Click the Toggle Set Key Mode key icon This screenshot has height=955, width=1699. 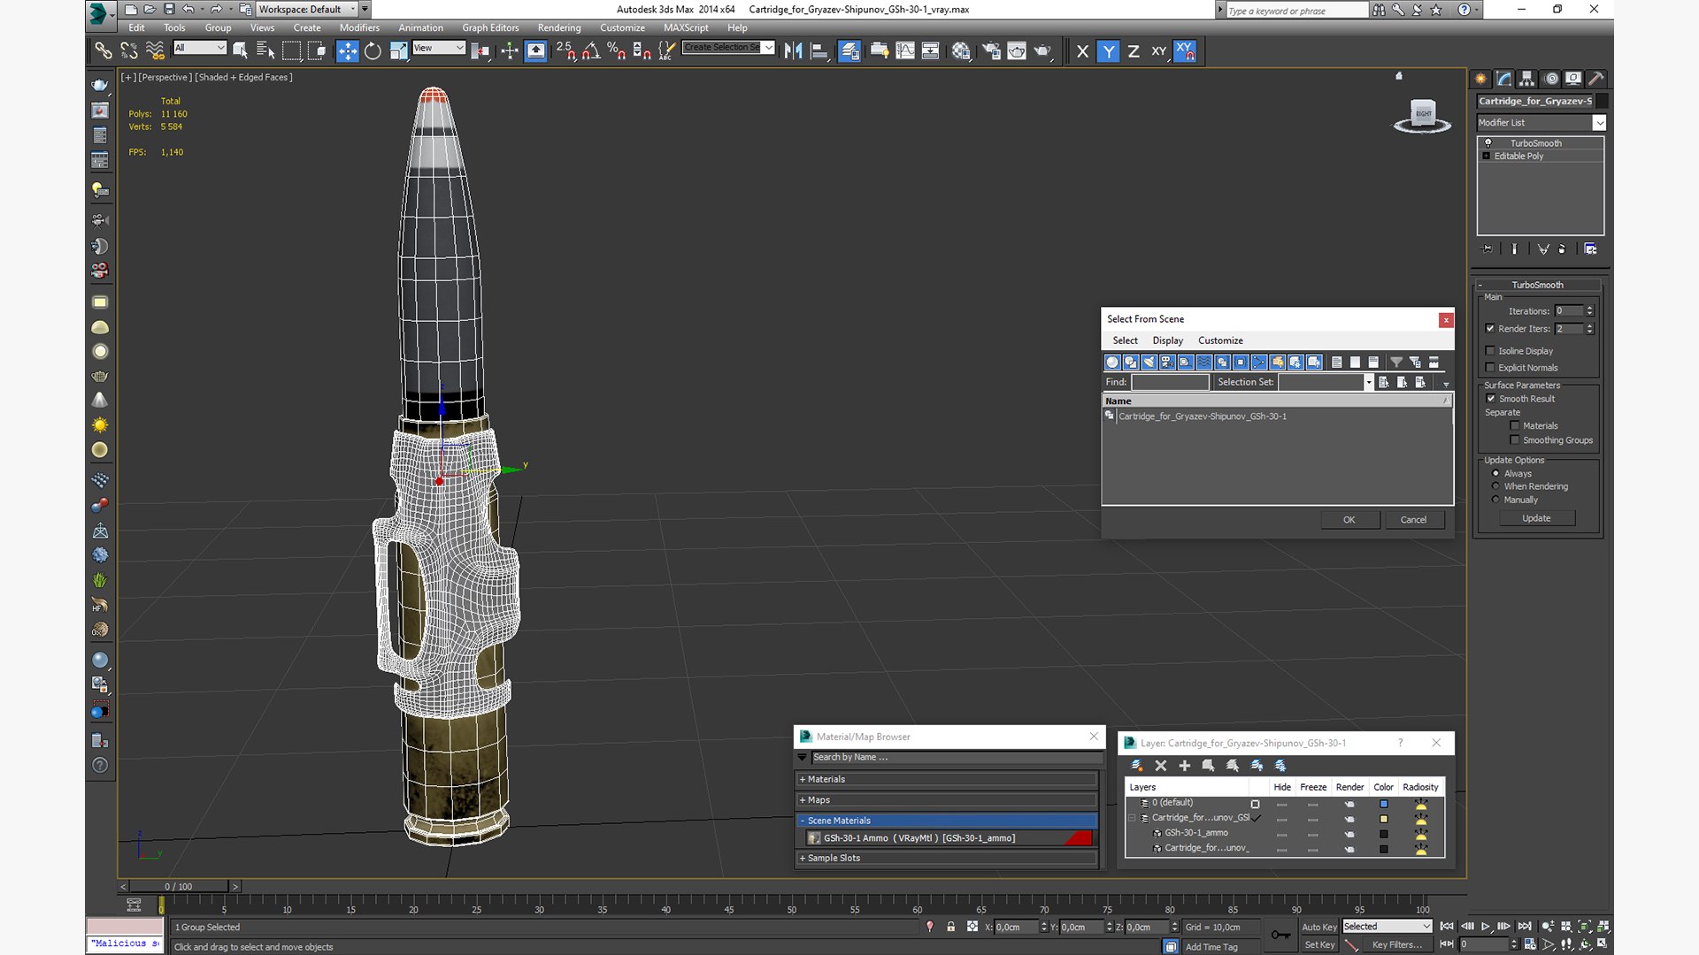tap(1280, 935)
